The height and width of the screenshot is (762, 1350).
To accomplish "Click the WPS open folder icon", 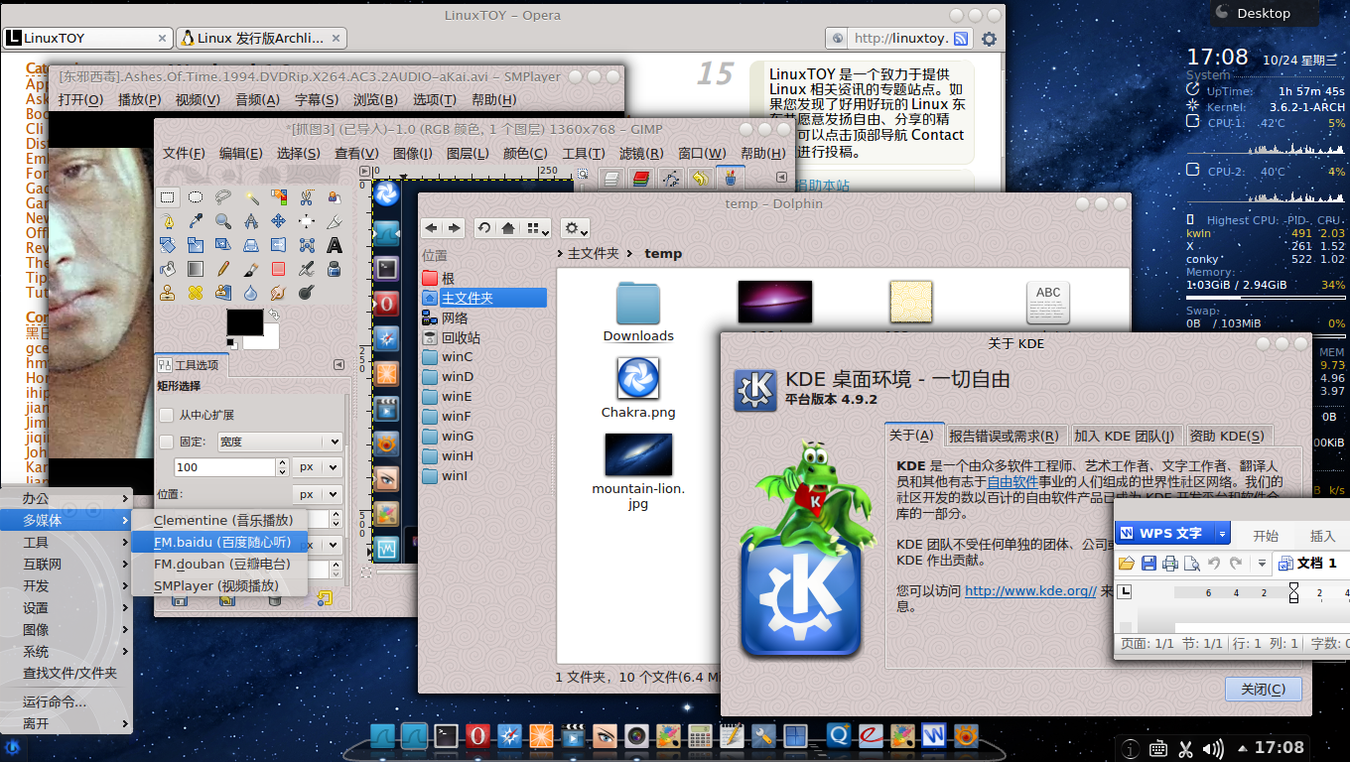I will [1127, 564].
